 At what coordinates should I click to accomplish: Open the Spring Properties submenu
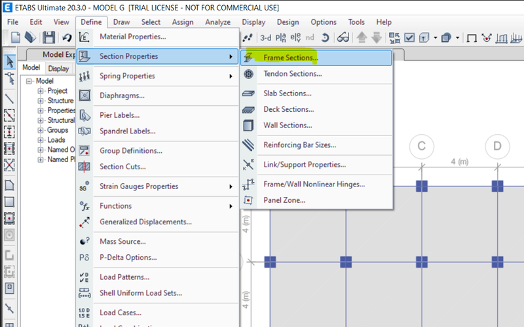tap(157, 76)
